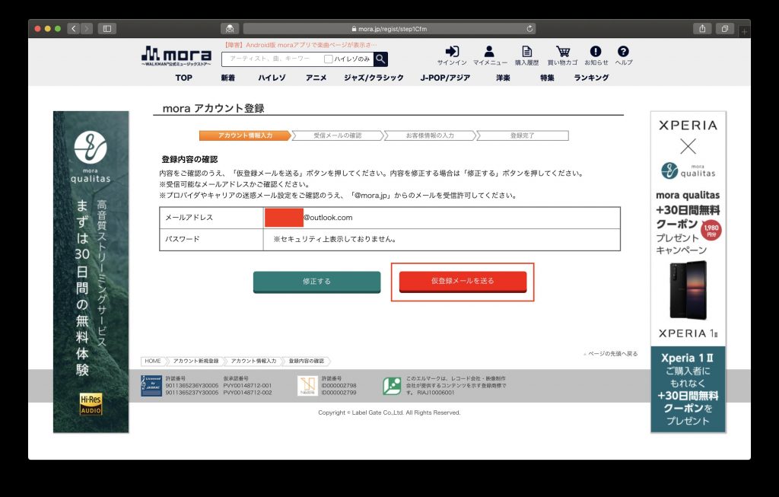Click the Safari share icon

pos(702,29)
